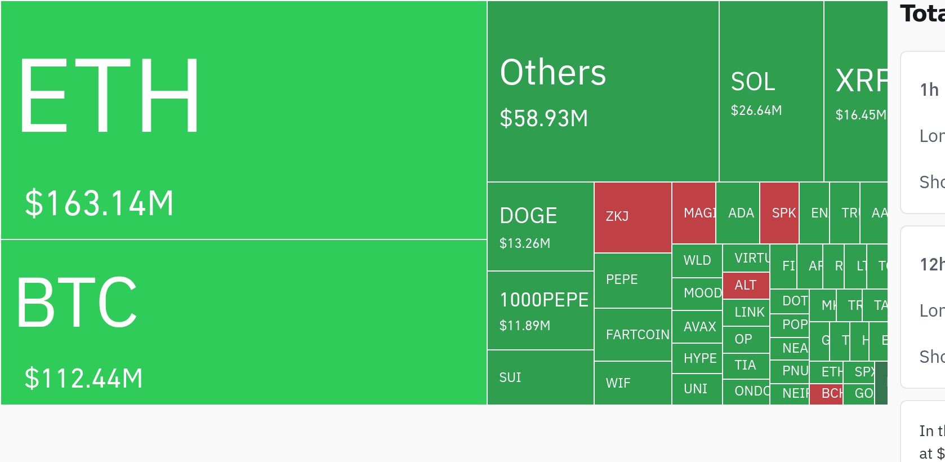Click the DOGE $13.26M tile
This screenshot has width=945, height=462.
point(541,226)
